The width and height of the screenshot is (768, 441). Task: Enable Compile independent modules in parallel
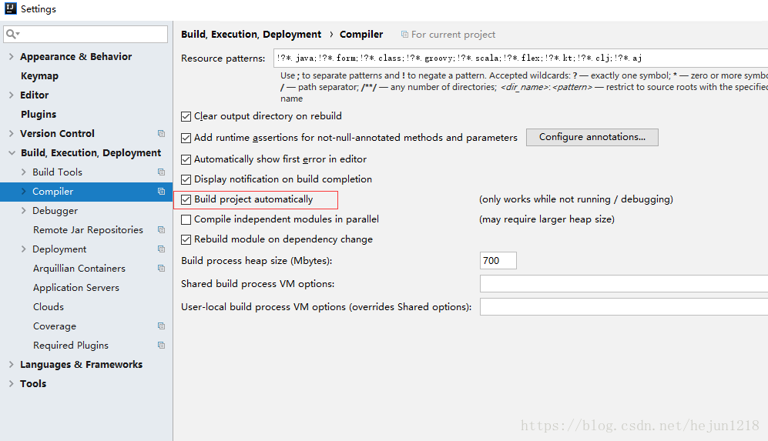click(x=186, y=220)
